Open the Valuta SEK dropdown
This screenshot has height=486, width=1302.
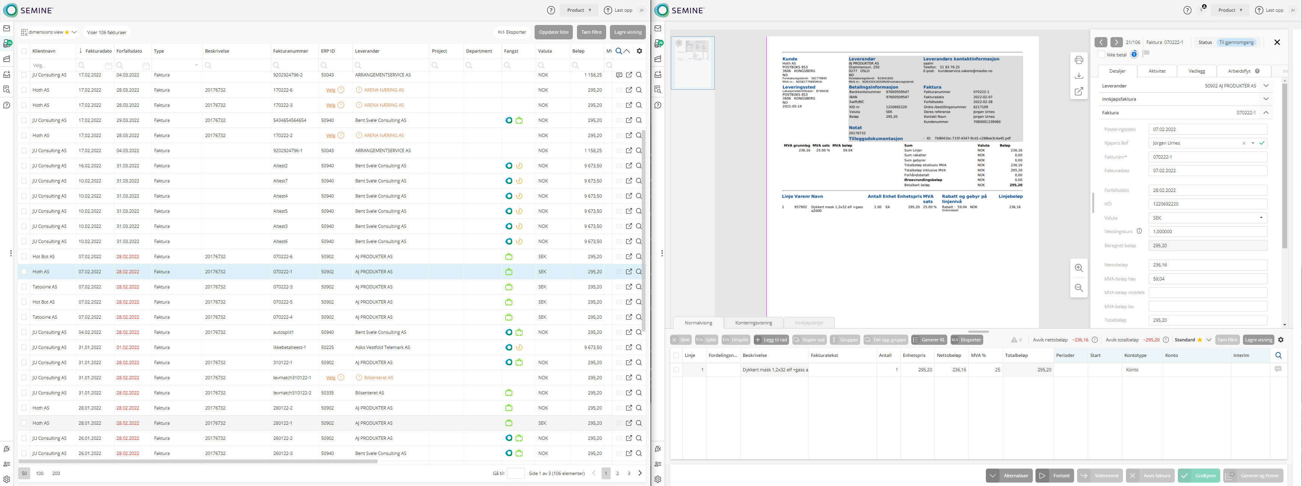coord(1261,218)
